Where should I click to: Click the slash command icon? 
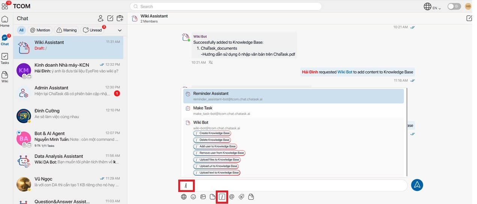click(222, 197)
